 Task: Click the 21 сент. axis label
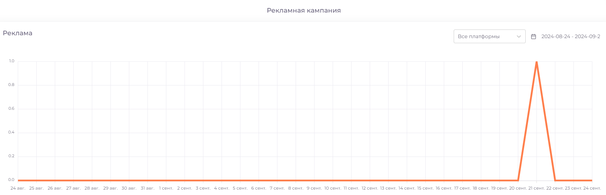point(537,188)
